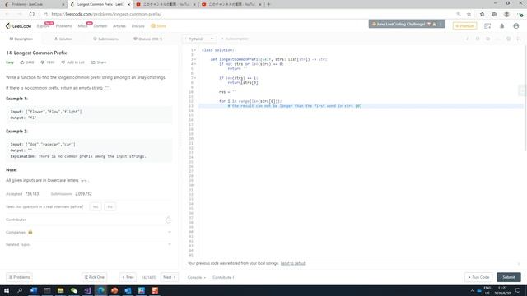The image size is (527, 296).
Task: Expand the Contributor section
Action: (x=89, y=220)
